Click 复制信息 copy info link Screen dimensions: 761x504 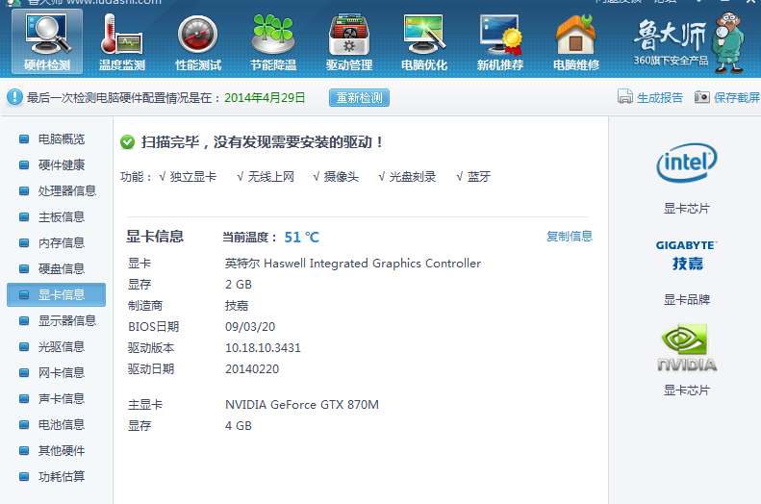pos(570,237)
